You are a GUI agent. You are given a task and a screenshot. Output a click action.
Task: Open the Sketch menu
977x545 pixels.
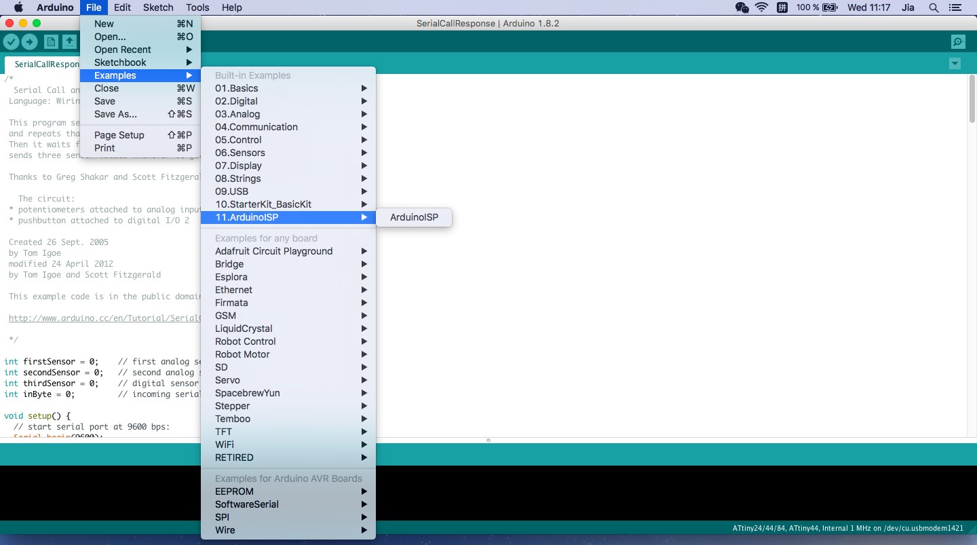point(158,7)
